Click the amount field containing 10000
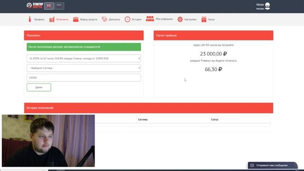Image resolution: width=304 pixels, height=171 pixels. [84, 77]
